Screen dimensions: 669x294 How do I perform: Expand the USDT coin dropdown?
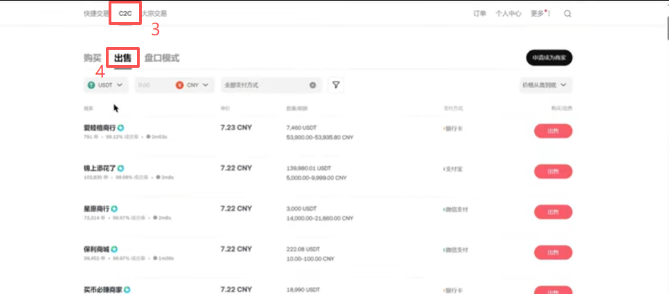[107, 85]
